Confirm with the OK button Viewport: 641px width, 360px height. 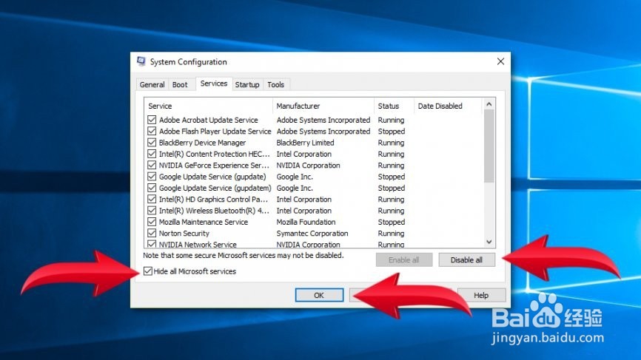point(319,295)
